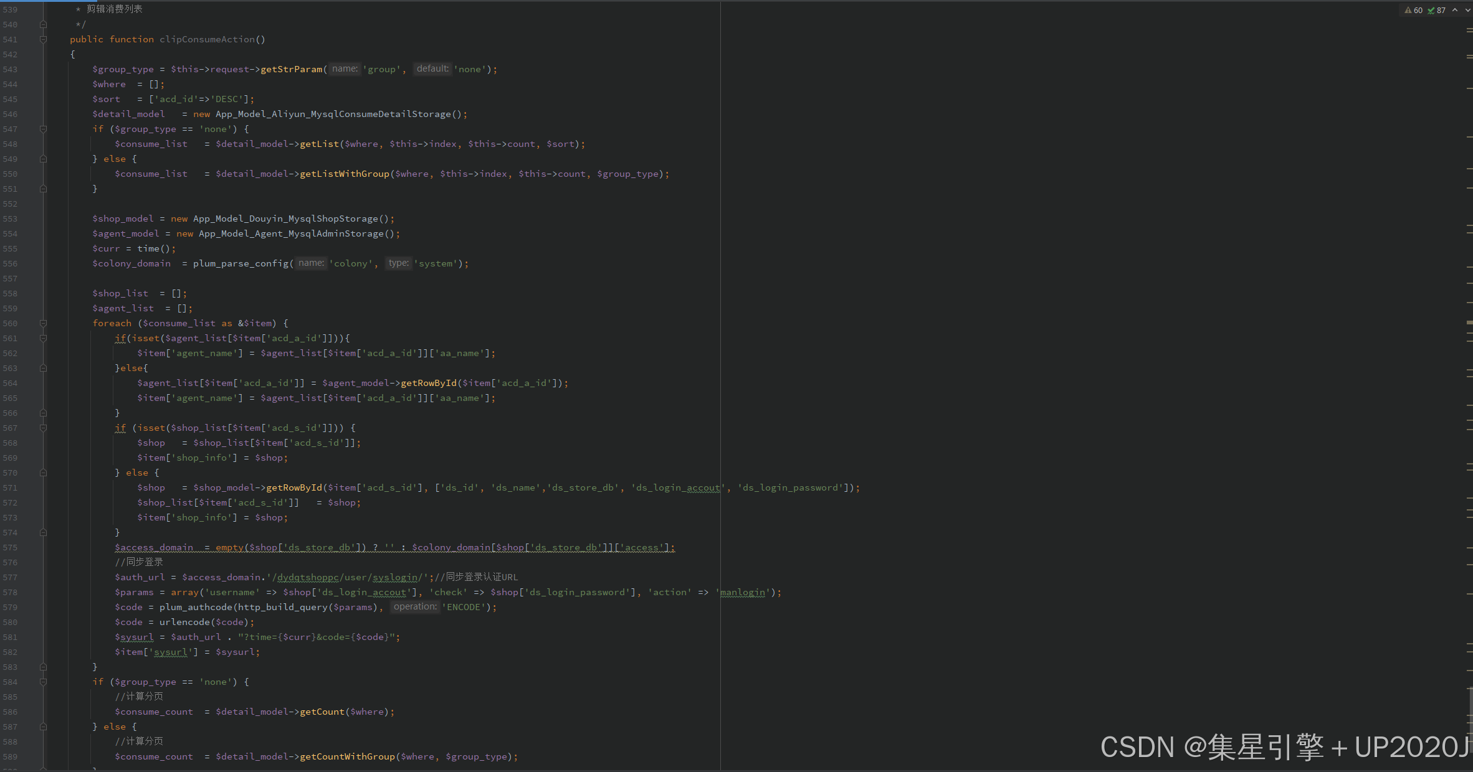Screen dimensions: 1473x772
Task: Click fold marker at line 567 if-statement
Action: point(43,428)
